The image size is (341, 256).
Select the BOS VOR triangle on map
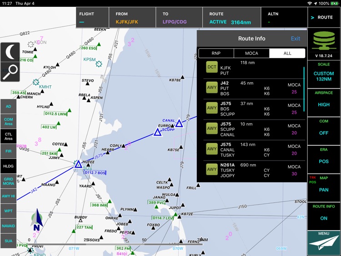click(78, 164)
